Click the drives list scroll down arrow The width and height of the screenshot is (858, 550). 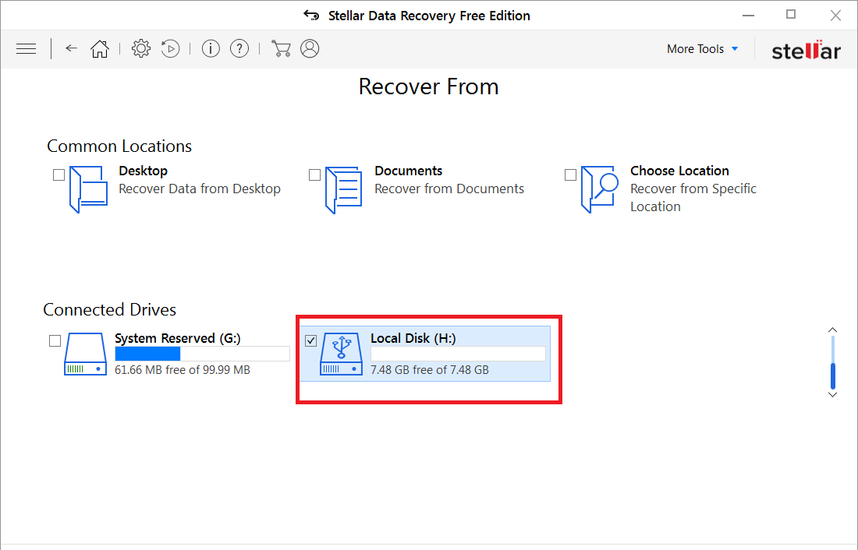point(832,394)
